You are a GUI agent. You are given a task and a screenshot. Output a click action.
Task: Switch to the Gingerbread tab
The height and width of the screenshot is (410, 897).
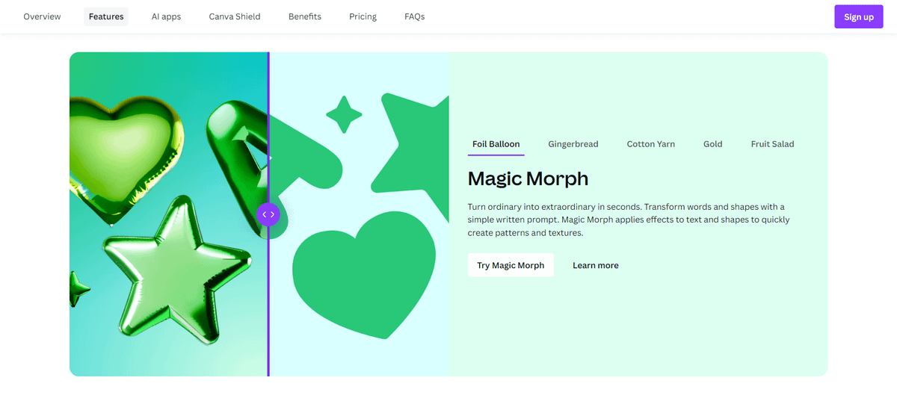click(573, 144)
